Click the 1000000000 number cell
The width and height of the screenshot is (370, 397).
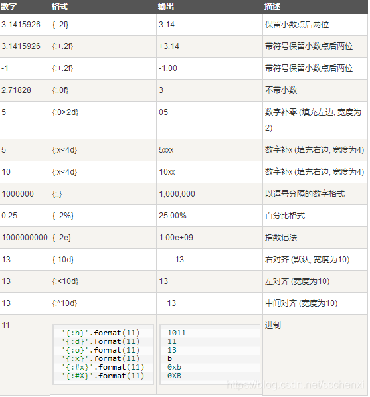(x=25, y=238)
